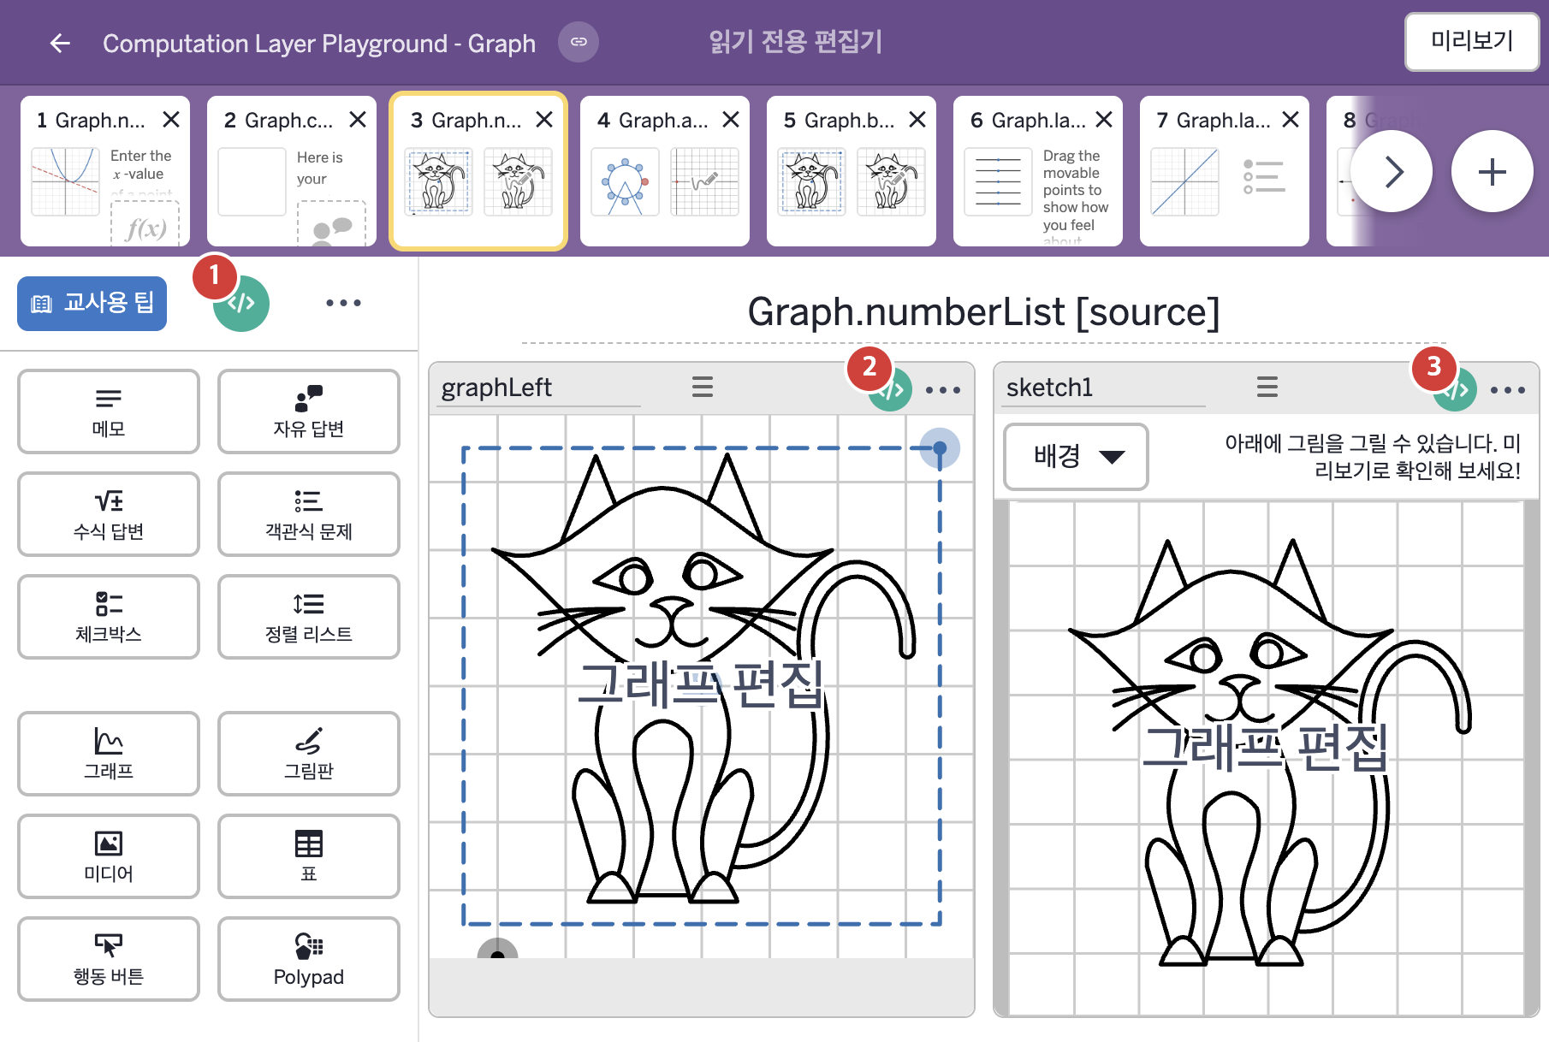The image size is (1549, 1042).
Task: Open the screen-level computation layer code icon
Action: (x=241, y=303)
